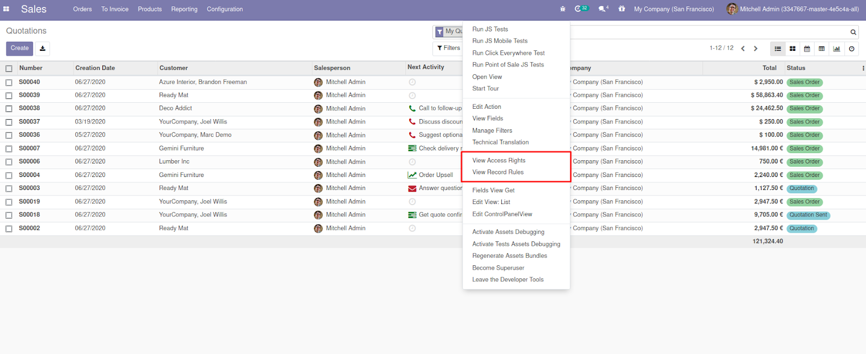Open the Orders dropdown menu
This screenshot has height=354, width=866.
[x=82, y=9]
